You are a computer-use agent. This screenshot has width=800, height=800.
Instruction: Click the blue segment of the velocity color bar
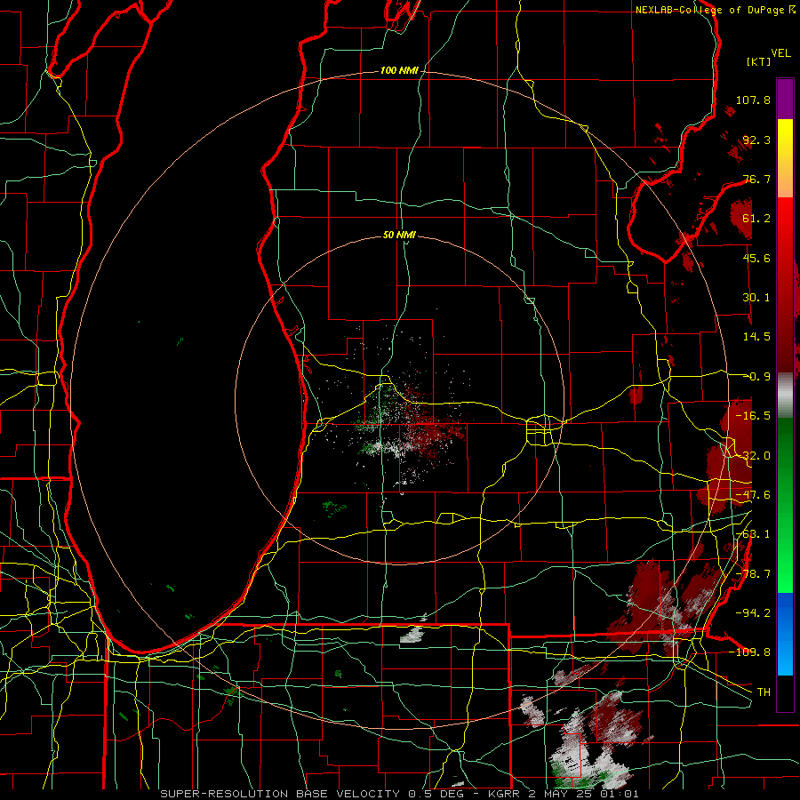(785, 634)
